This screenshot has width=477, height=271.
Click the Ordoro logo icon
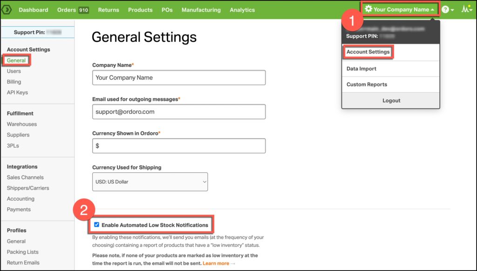tap(7, 9)
